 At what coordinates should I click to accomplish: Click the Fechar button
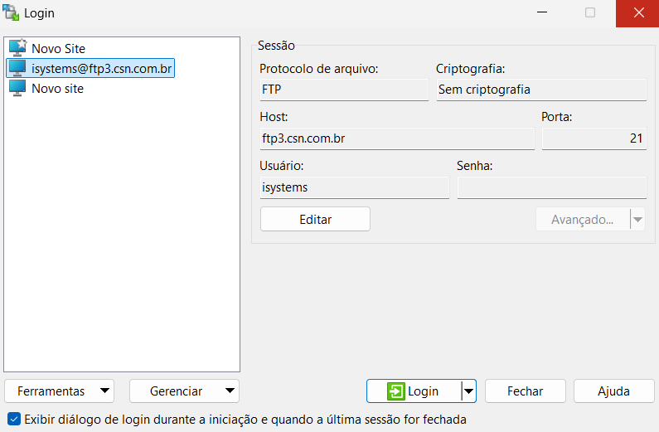(x=526, y=391)
